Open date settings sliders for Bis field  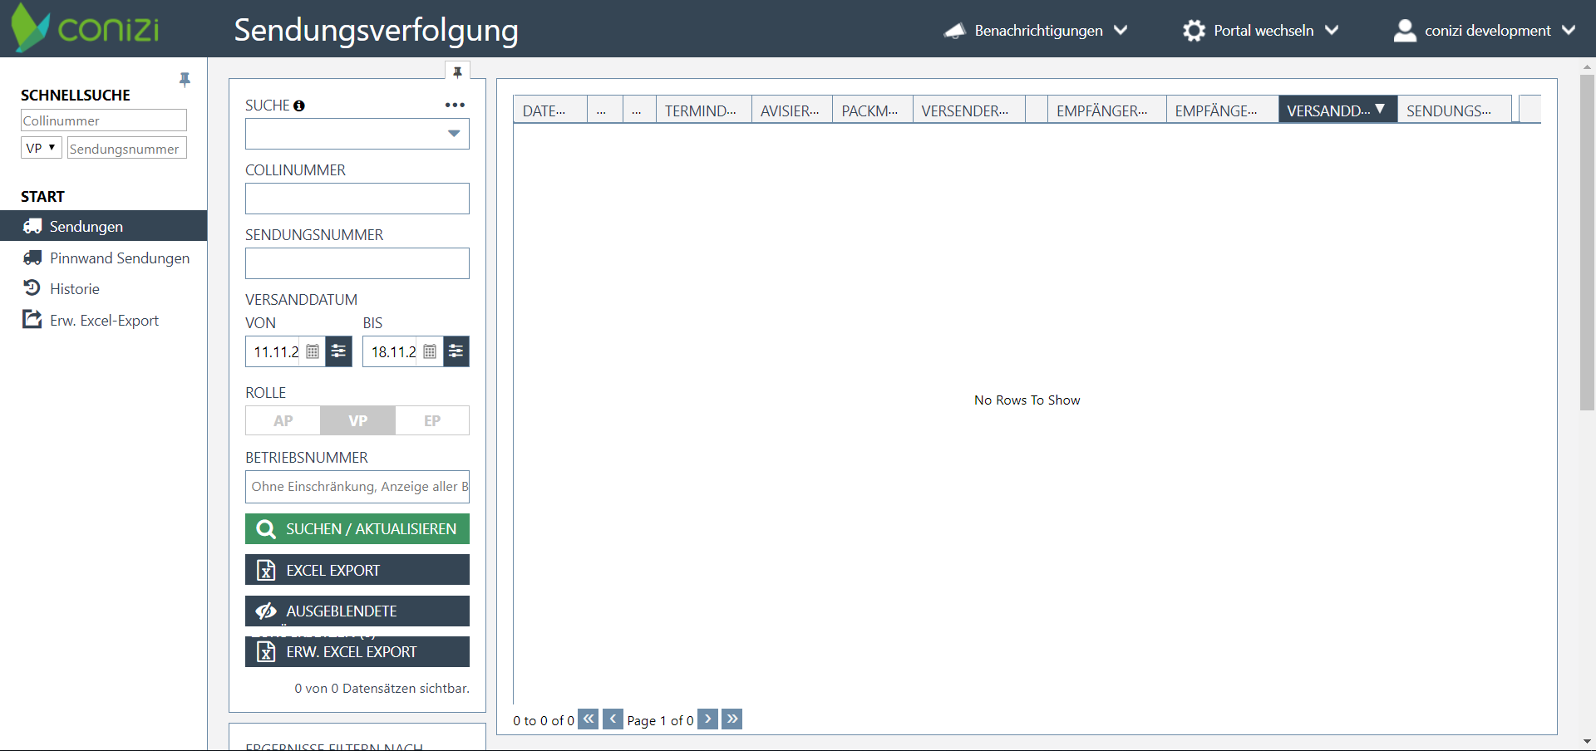pyautogui.click(x=456, y=351)
